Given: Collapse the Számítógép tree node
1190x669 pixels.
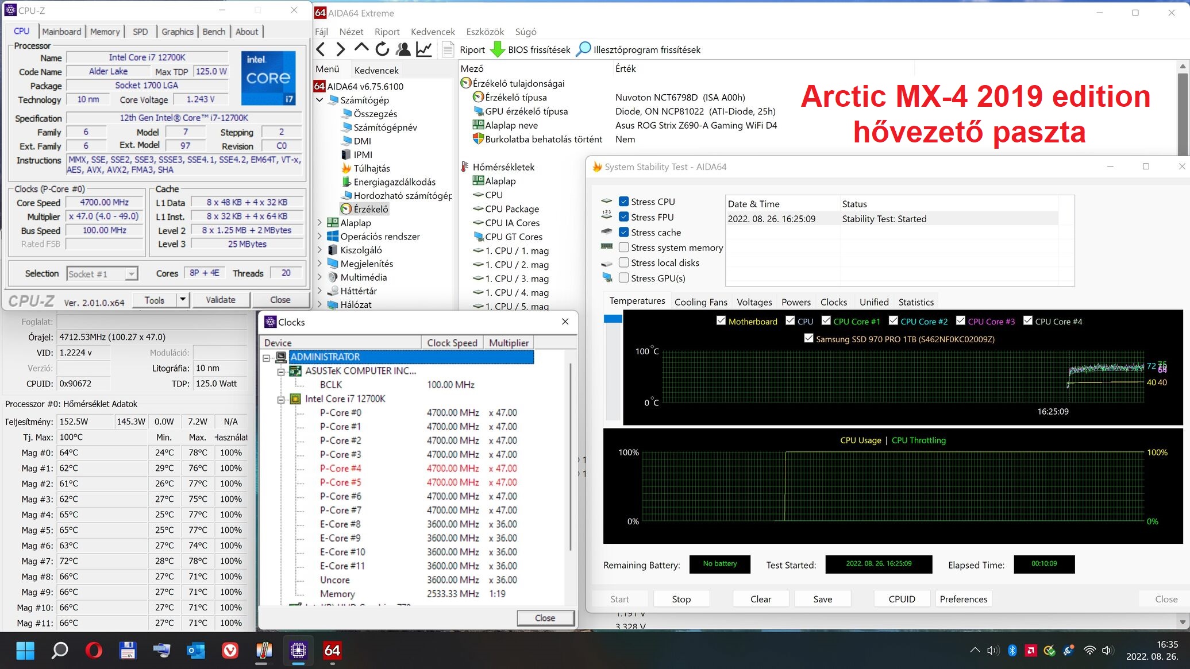Looking at the screenshot, I should 319,100.
